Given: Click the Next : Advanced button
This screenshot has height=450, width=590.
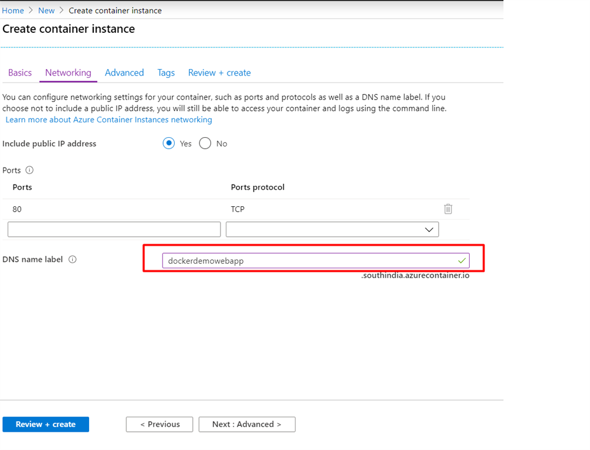Looking at the screenshot, I should 246,424.
